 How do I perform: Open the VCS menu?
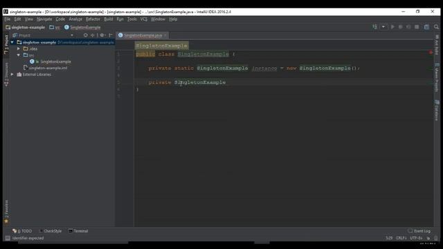pos(144,19)
